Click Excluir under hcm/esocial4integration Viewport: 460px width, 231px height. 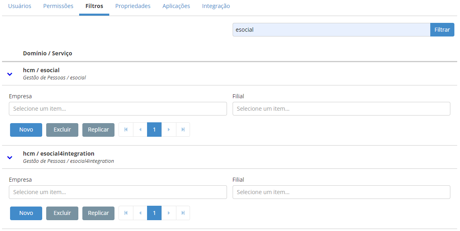pyautogui.click(x=62, y=213)
